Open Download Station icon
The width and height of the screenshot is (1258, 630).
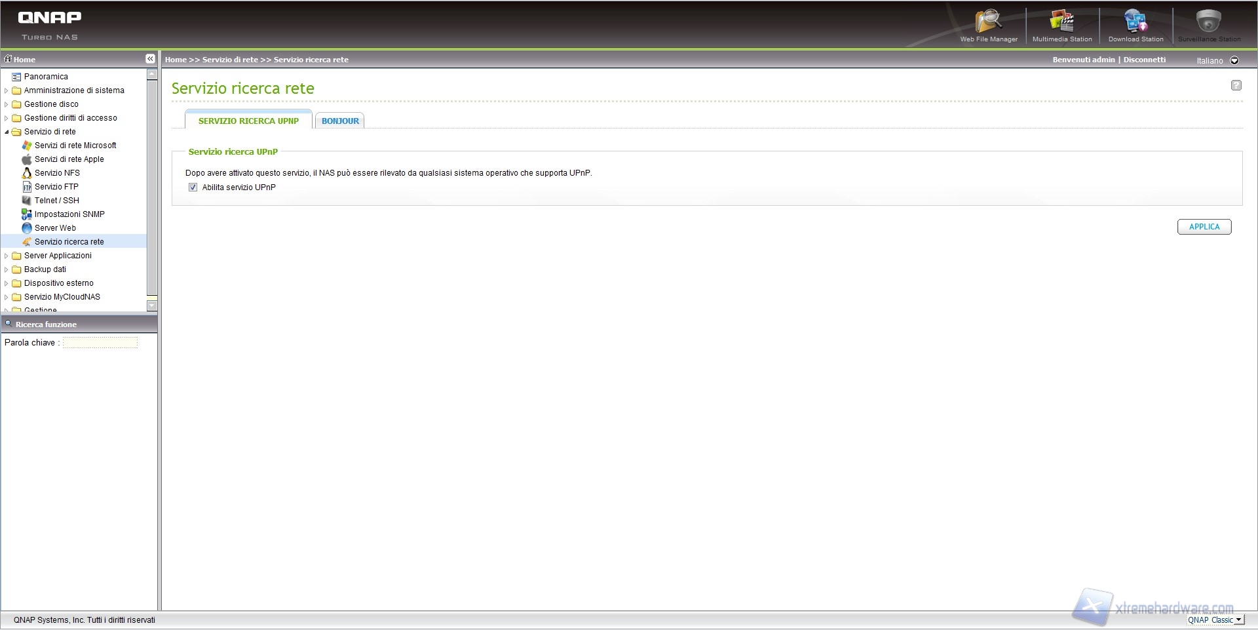1135,25
